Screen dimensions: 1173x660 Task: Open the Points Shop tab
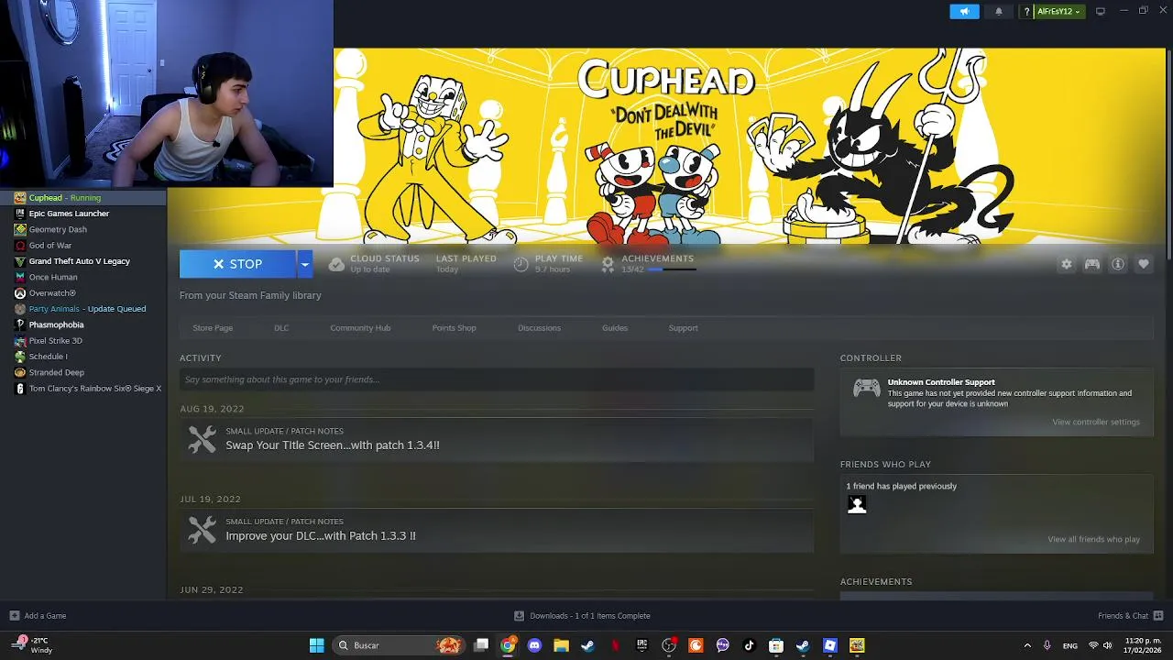(454, 328)
